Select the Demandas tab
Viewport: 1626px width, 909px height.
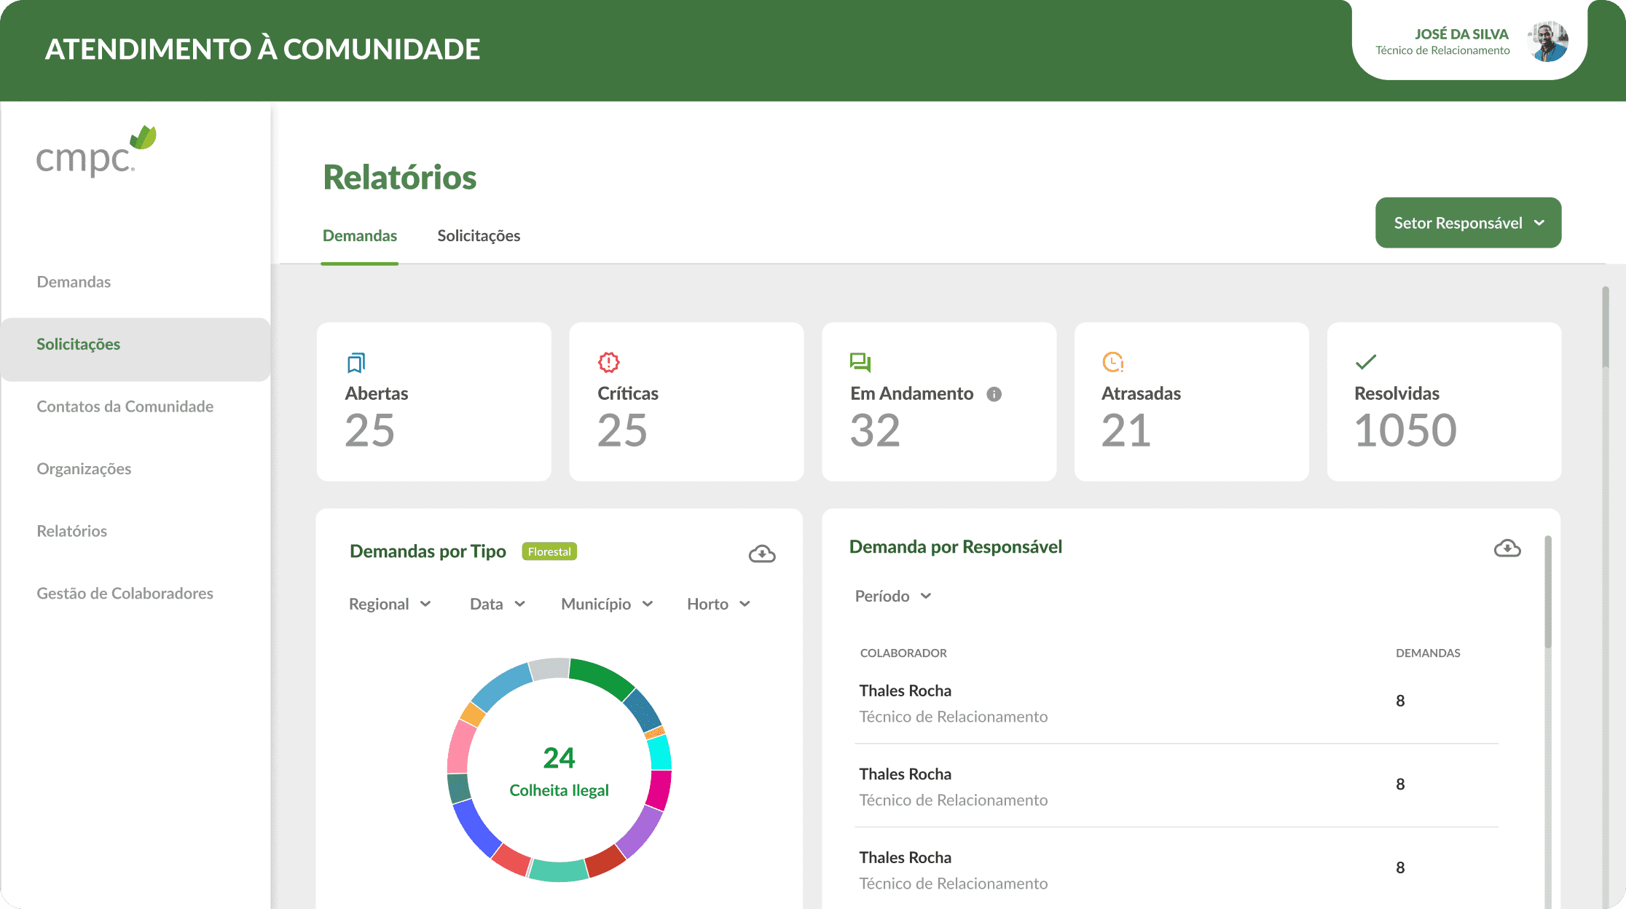[x=359, y=235]
